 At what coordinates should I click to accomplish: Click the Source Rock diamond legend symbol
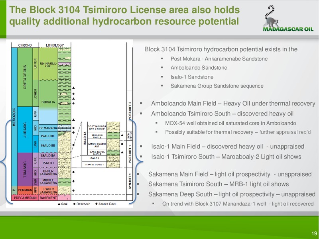tap(96, 204)
